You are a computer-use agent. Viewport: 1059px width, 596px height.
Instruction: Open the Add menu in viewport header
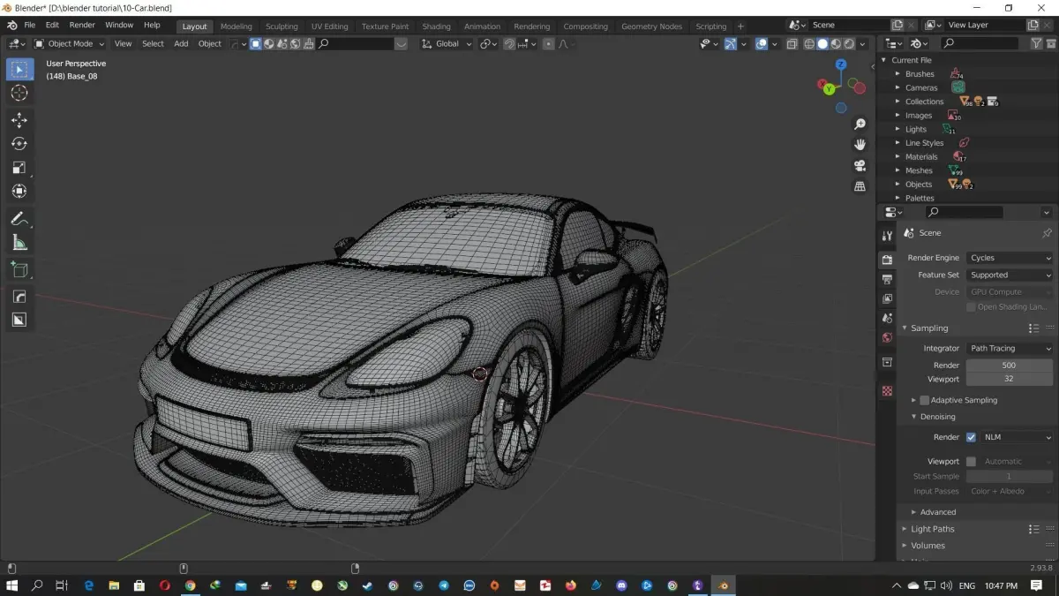coord(181,43)
